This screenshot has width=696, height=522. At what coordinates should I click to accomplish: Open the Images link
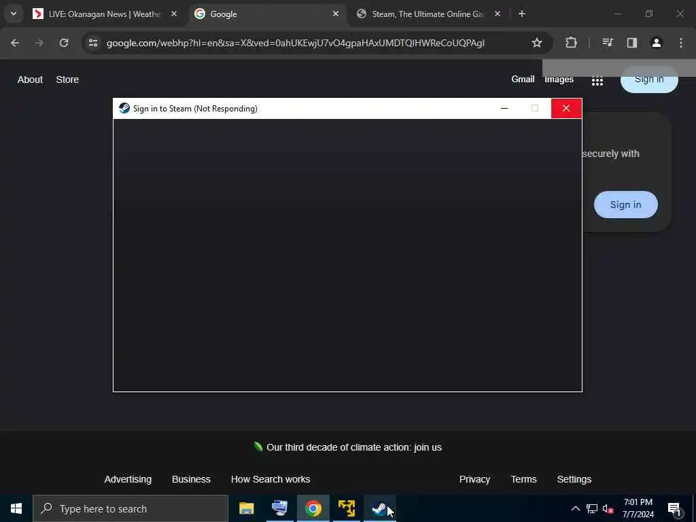(x=559, y=80)
